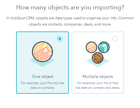Click empty space inside the Multiple objects card border
Screen dimensions: 140x108
point(78,69)
